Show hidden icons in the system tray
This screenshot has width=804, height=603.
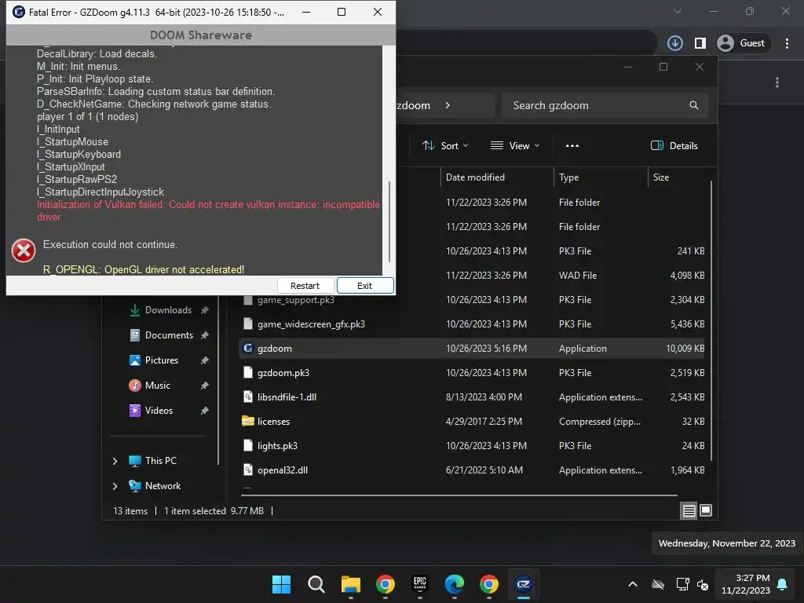pyautogui.click(x=633, y=584)
